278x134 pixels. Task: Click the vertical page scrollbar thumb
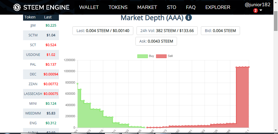coord(276,21)
